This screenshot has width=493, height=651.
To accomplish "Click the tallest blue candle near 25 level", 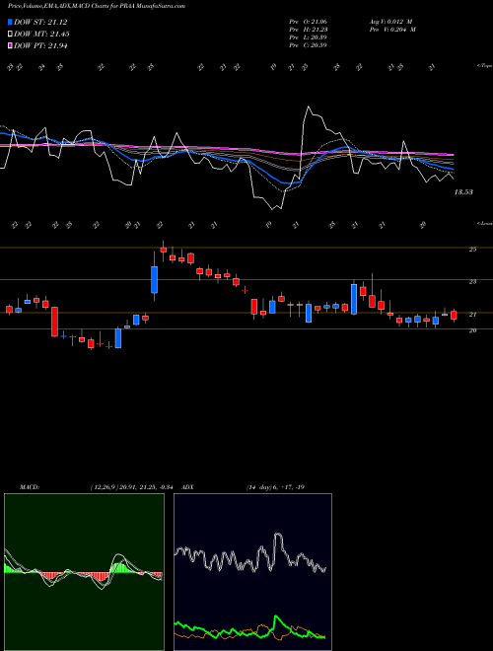I will pos(155,280).
